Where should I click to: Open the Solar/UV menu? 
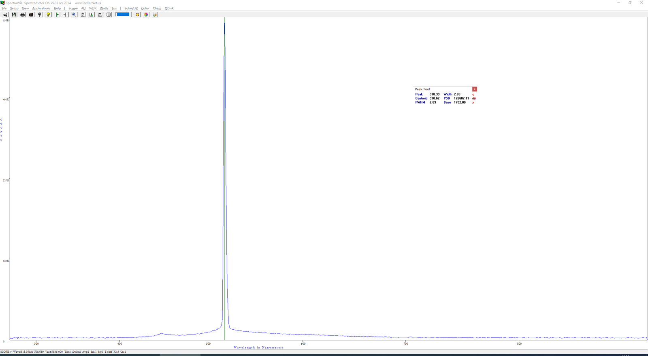pos(131,8)
